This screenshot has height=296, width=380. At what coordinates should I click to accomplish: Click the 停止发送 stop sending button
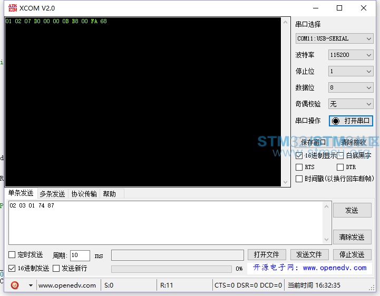pyautogui.click(x=352, y=254)
